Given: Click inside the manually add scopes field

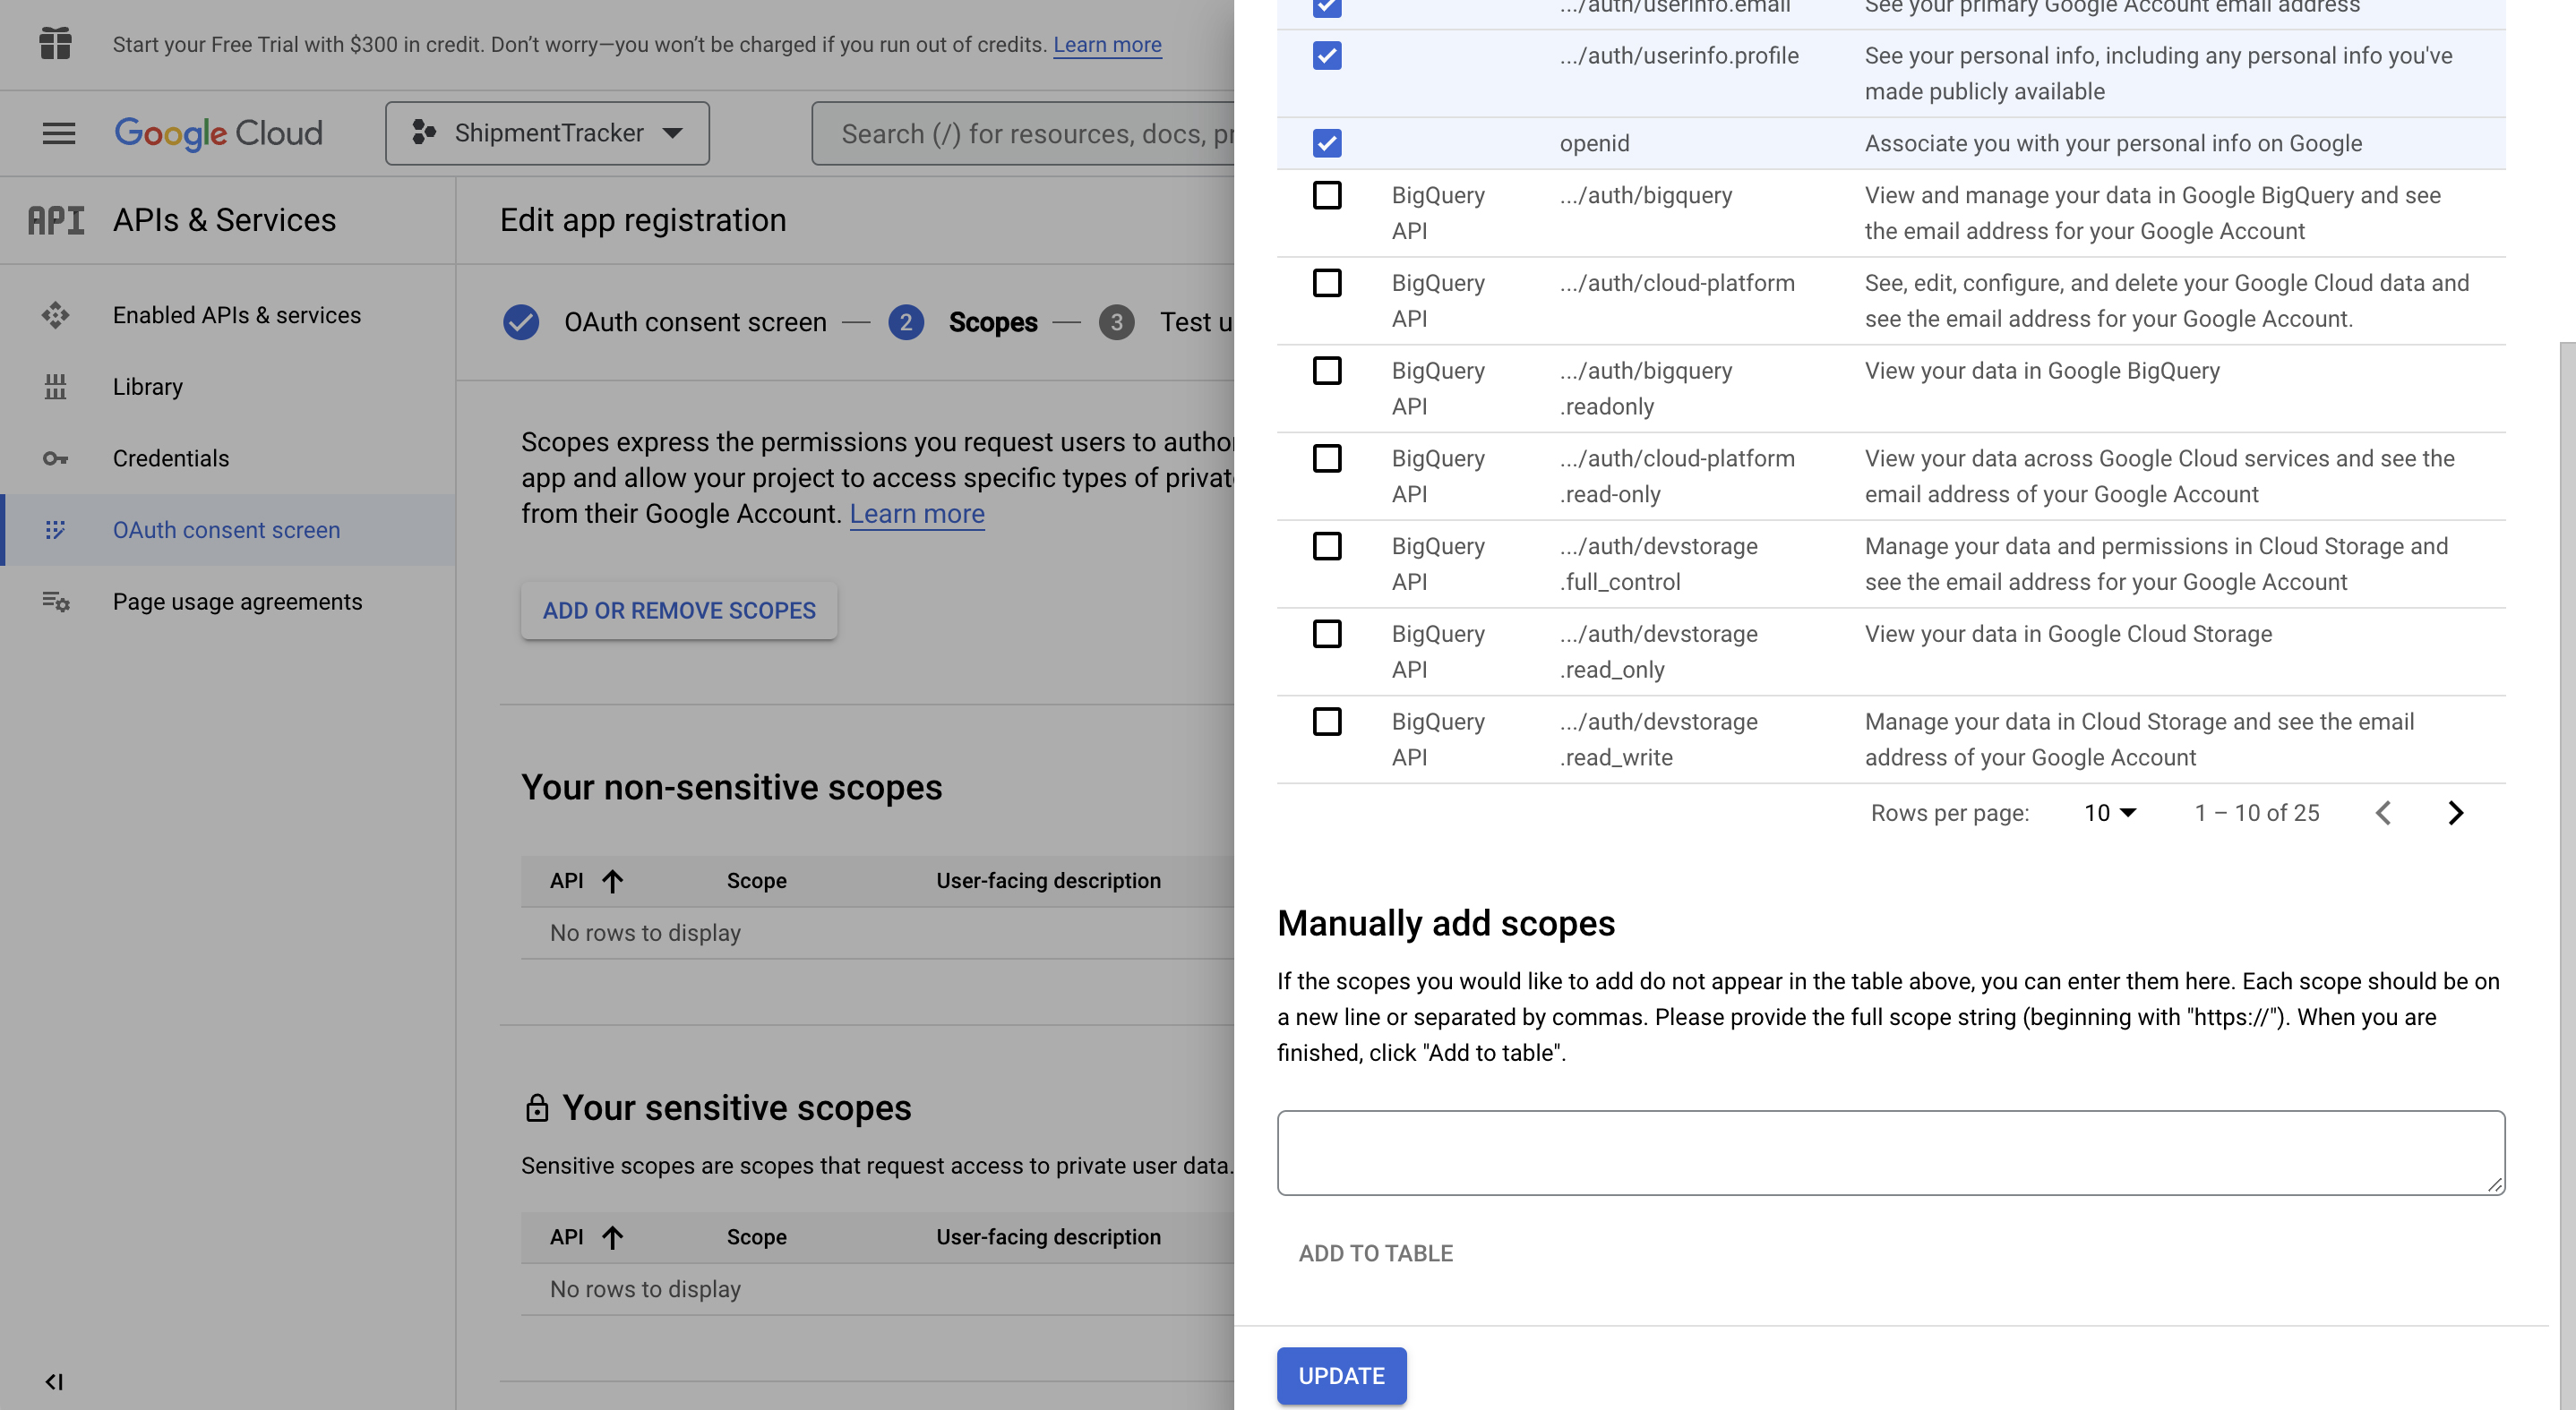Looking at the screenshot, I should point(1890,1151).
